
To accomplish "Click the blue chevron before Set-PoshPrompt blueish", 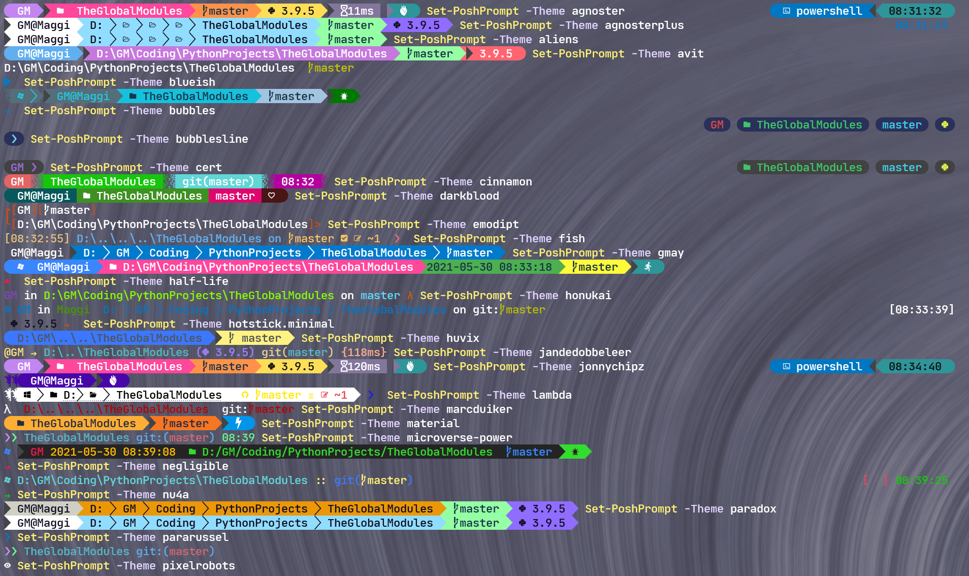I will tap(8, 82).
